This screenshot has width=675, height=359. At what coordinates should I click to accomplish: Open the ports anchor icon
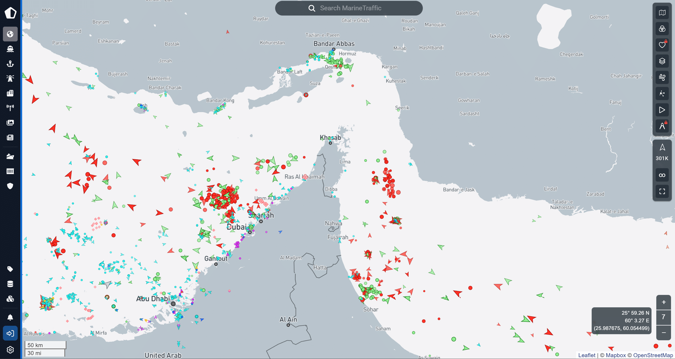(10, 64)
